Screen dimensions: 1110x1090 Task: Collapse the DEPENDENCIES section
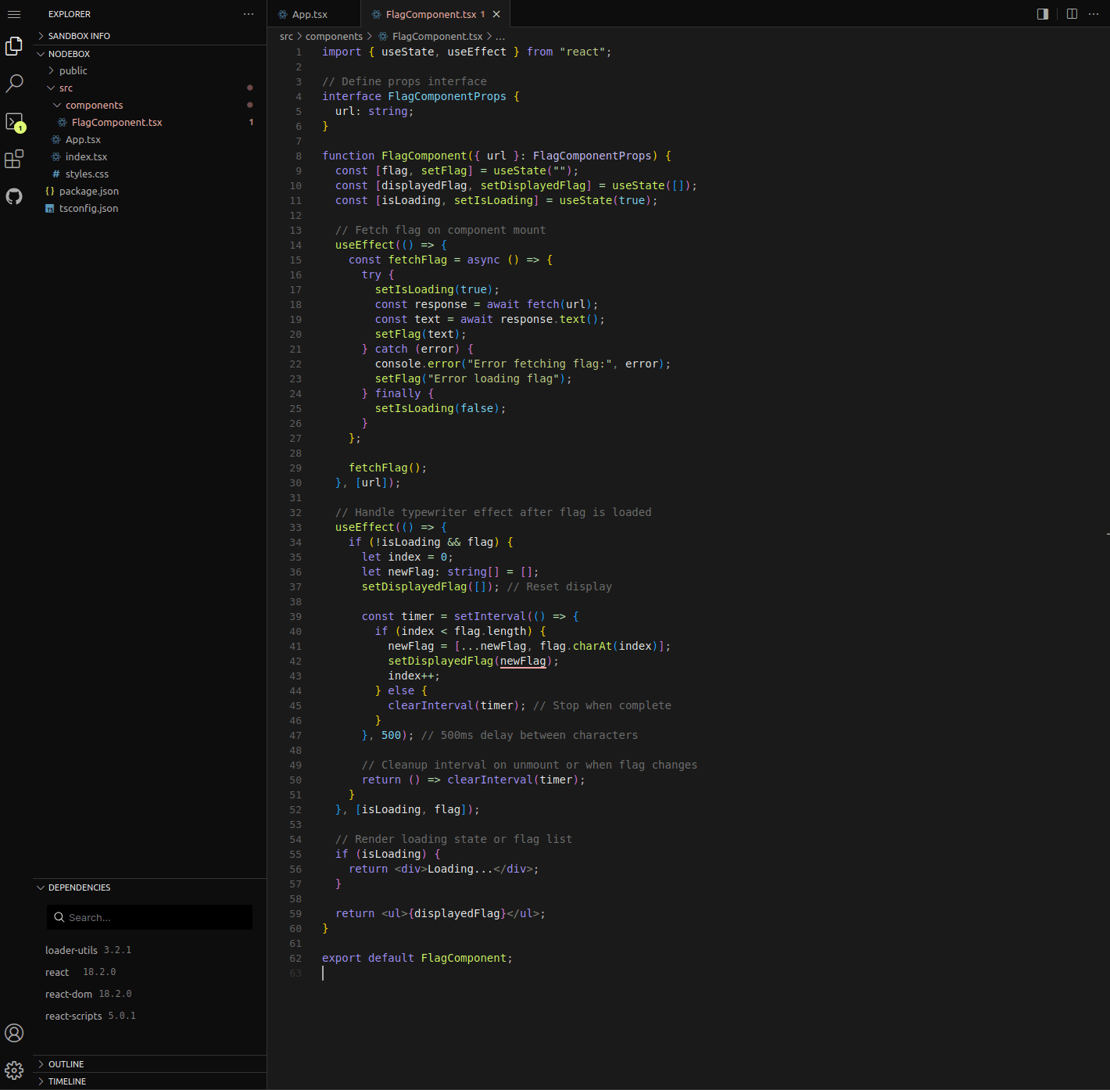149,887
